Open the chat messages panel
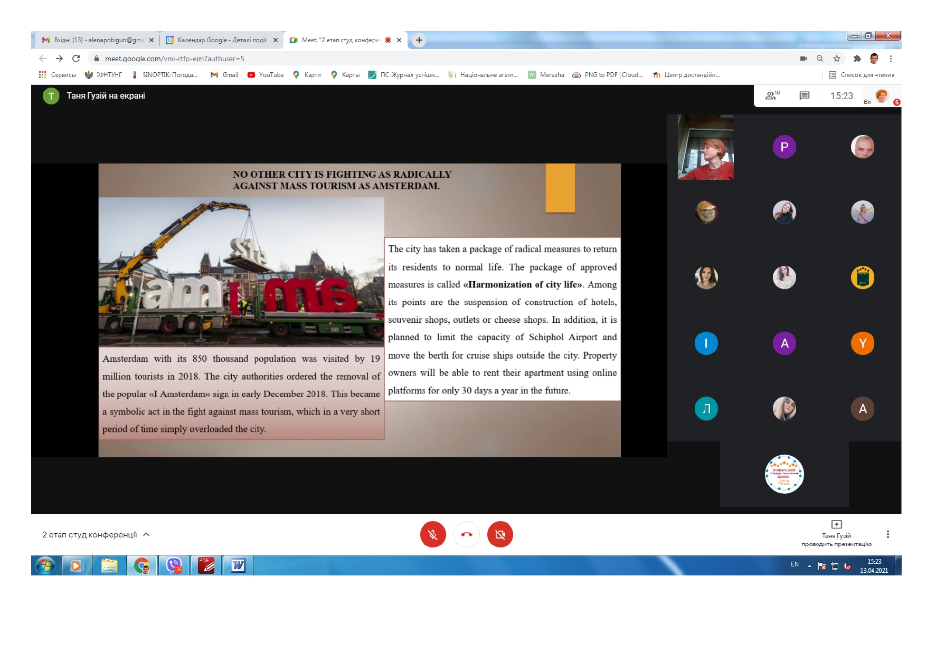The width and height of the screenshot is (926, 654). pos(804,95)
